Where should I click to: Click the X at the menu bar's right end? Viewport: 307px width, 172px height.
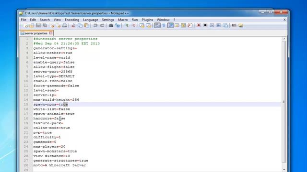point(284,20)
